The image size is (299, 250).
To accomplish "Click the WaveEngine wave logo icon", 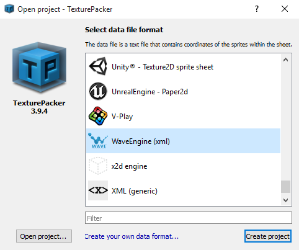I will point(98,141).
